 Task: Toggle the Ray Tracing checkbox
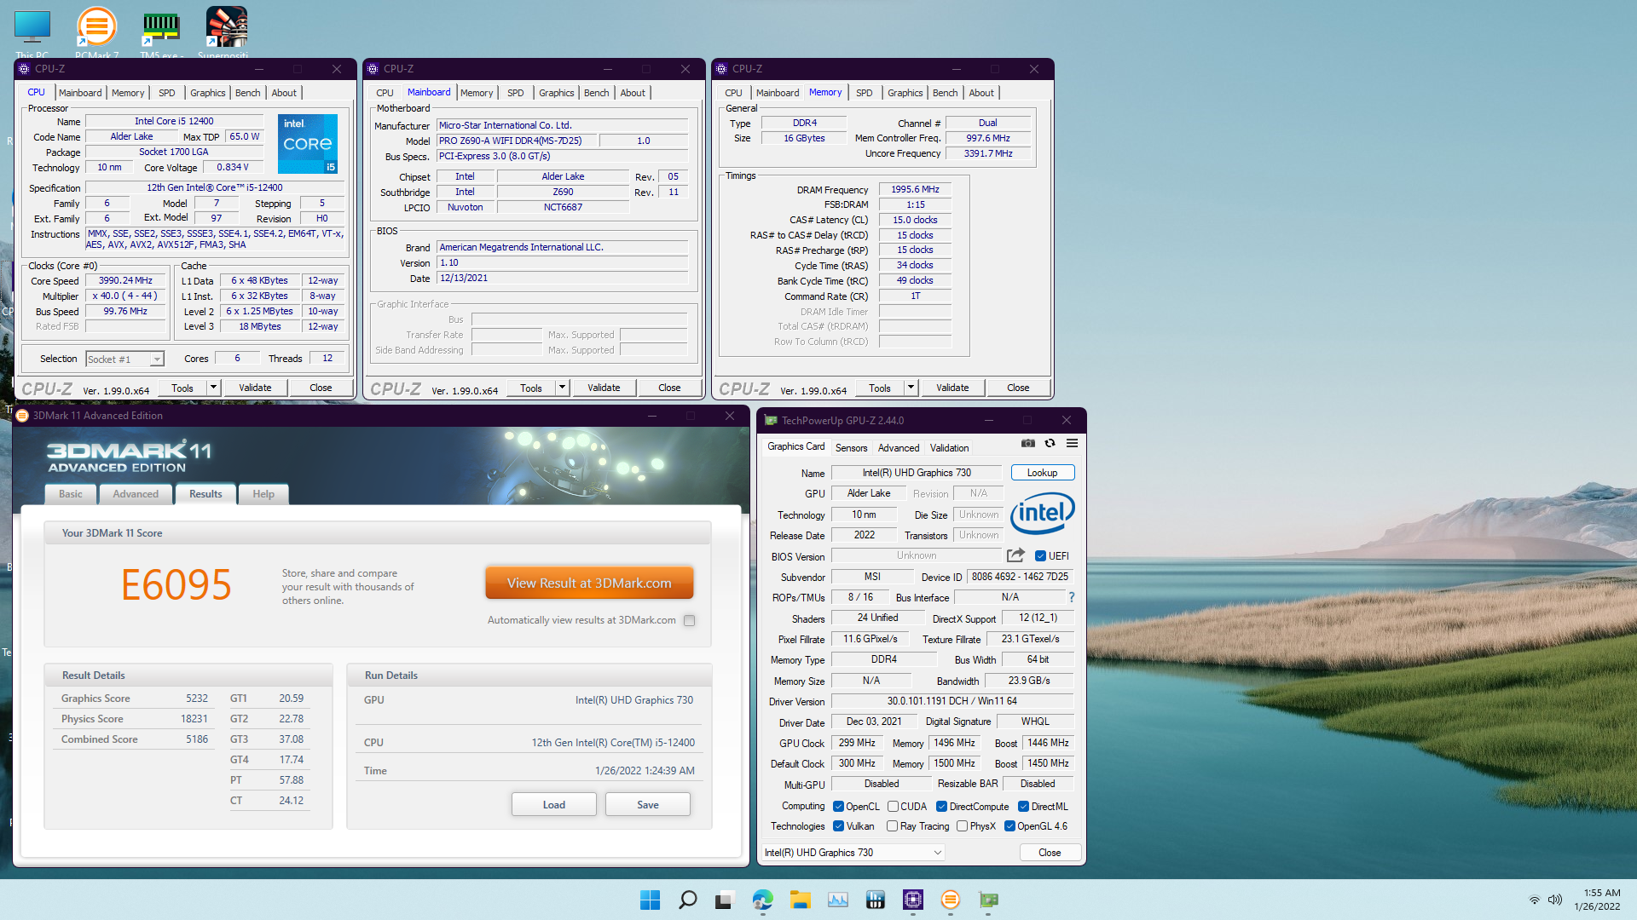point(892,825)
